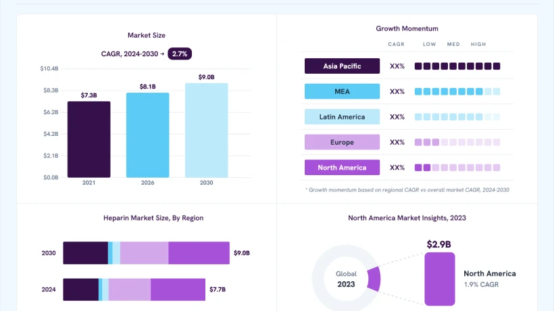The image size is (554, 311).
Task: Click the $4.2B y-axis label
Action: pyautogui.click(x=51, y=134)
